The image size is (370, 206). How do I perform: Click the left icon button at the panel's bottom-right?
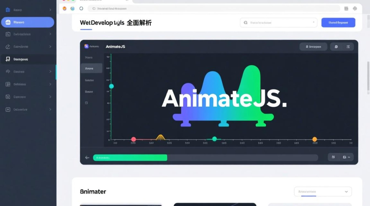tap(333, 157)
